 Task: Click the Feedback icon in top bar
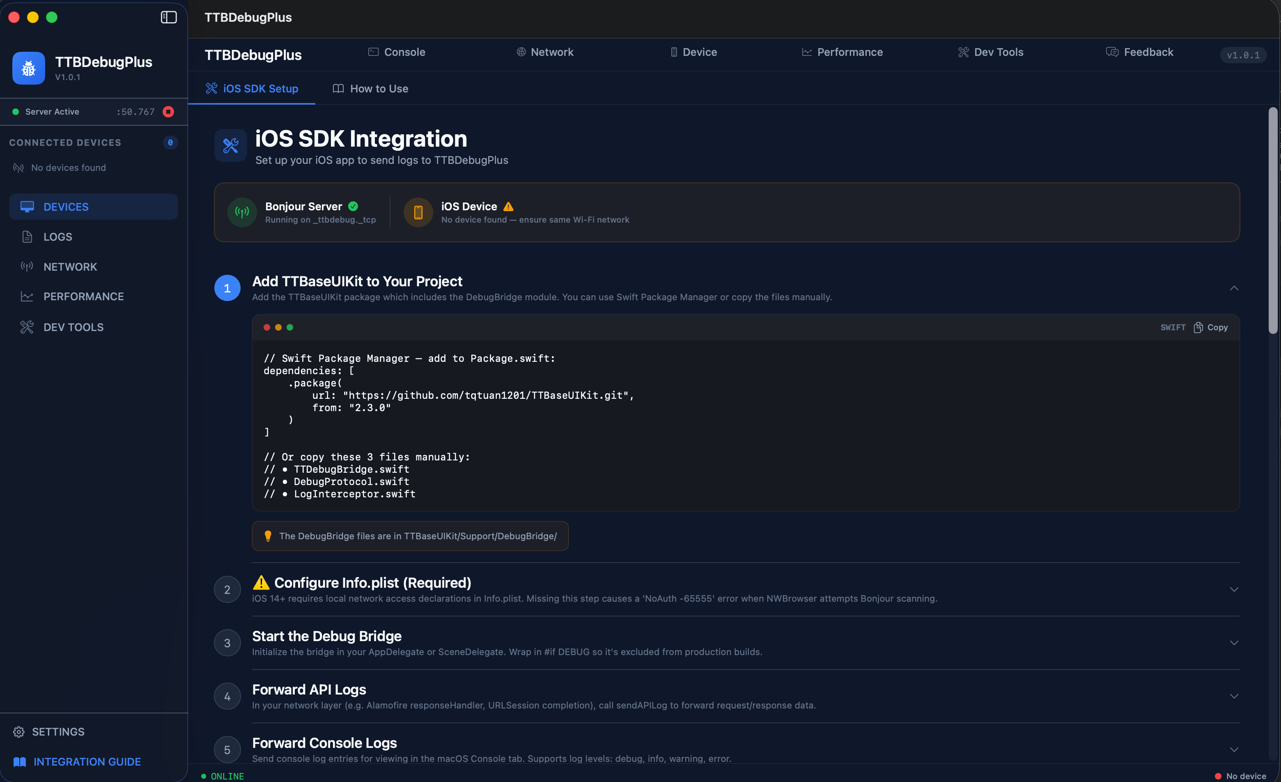point(1112,52)
